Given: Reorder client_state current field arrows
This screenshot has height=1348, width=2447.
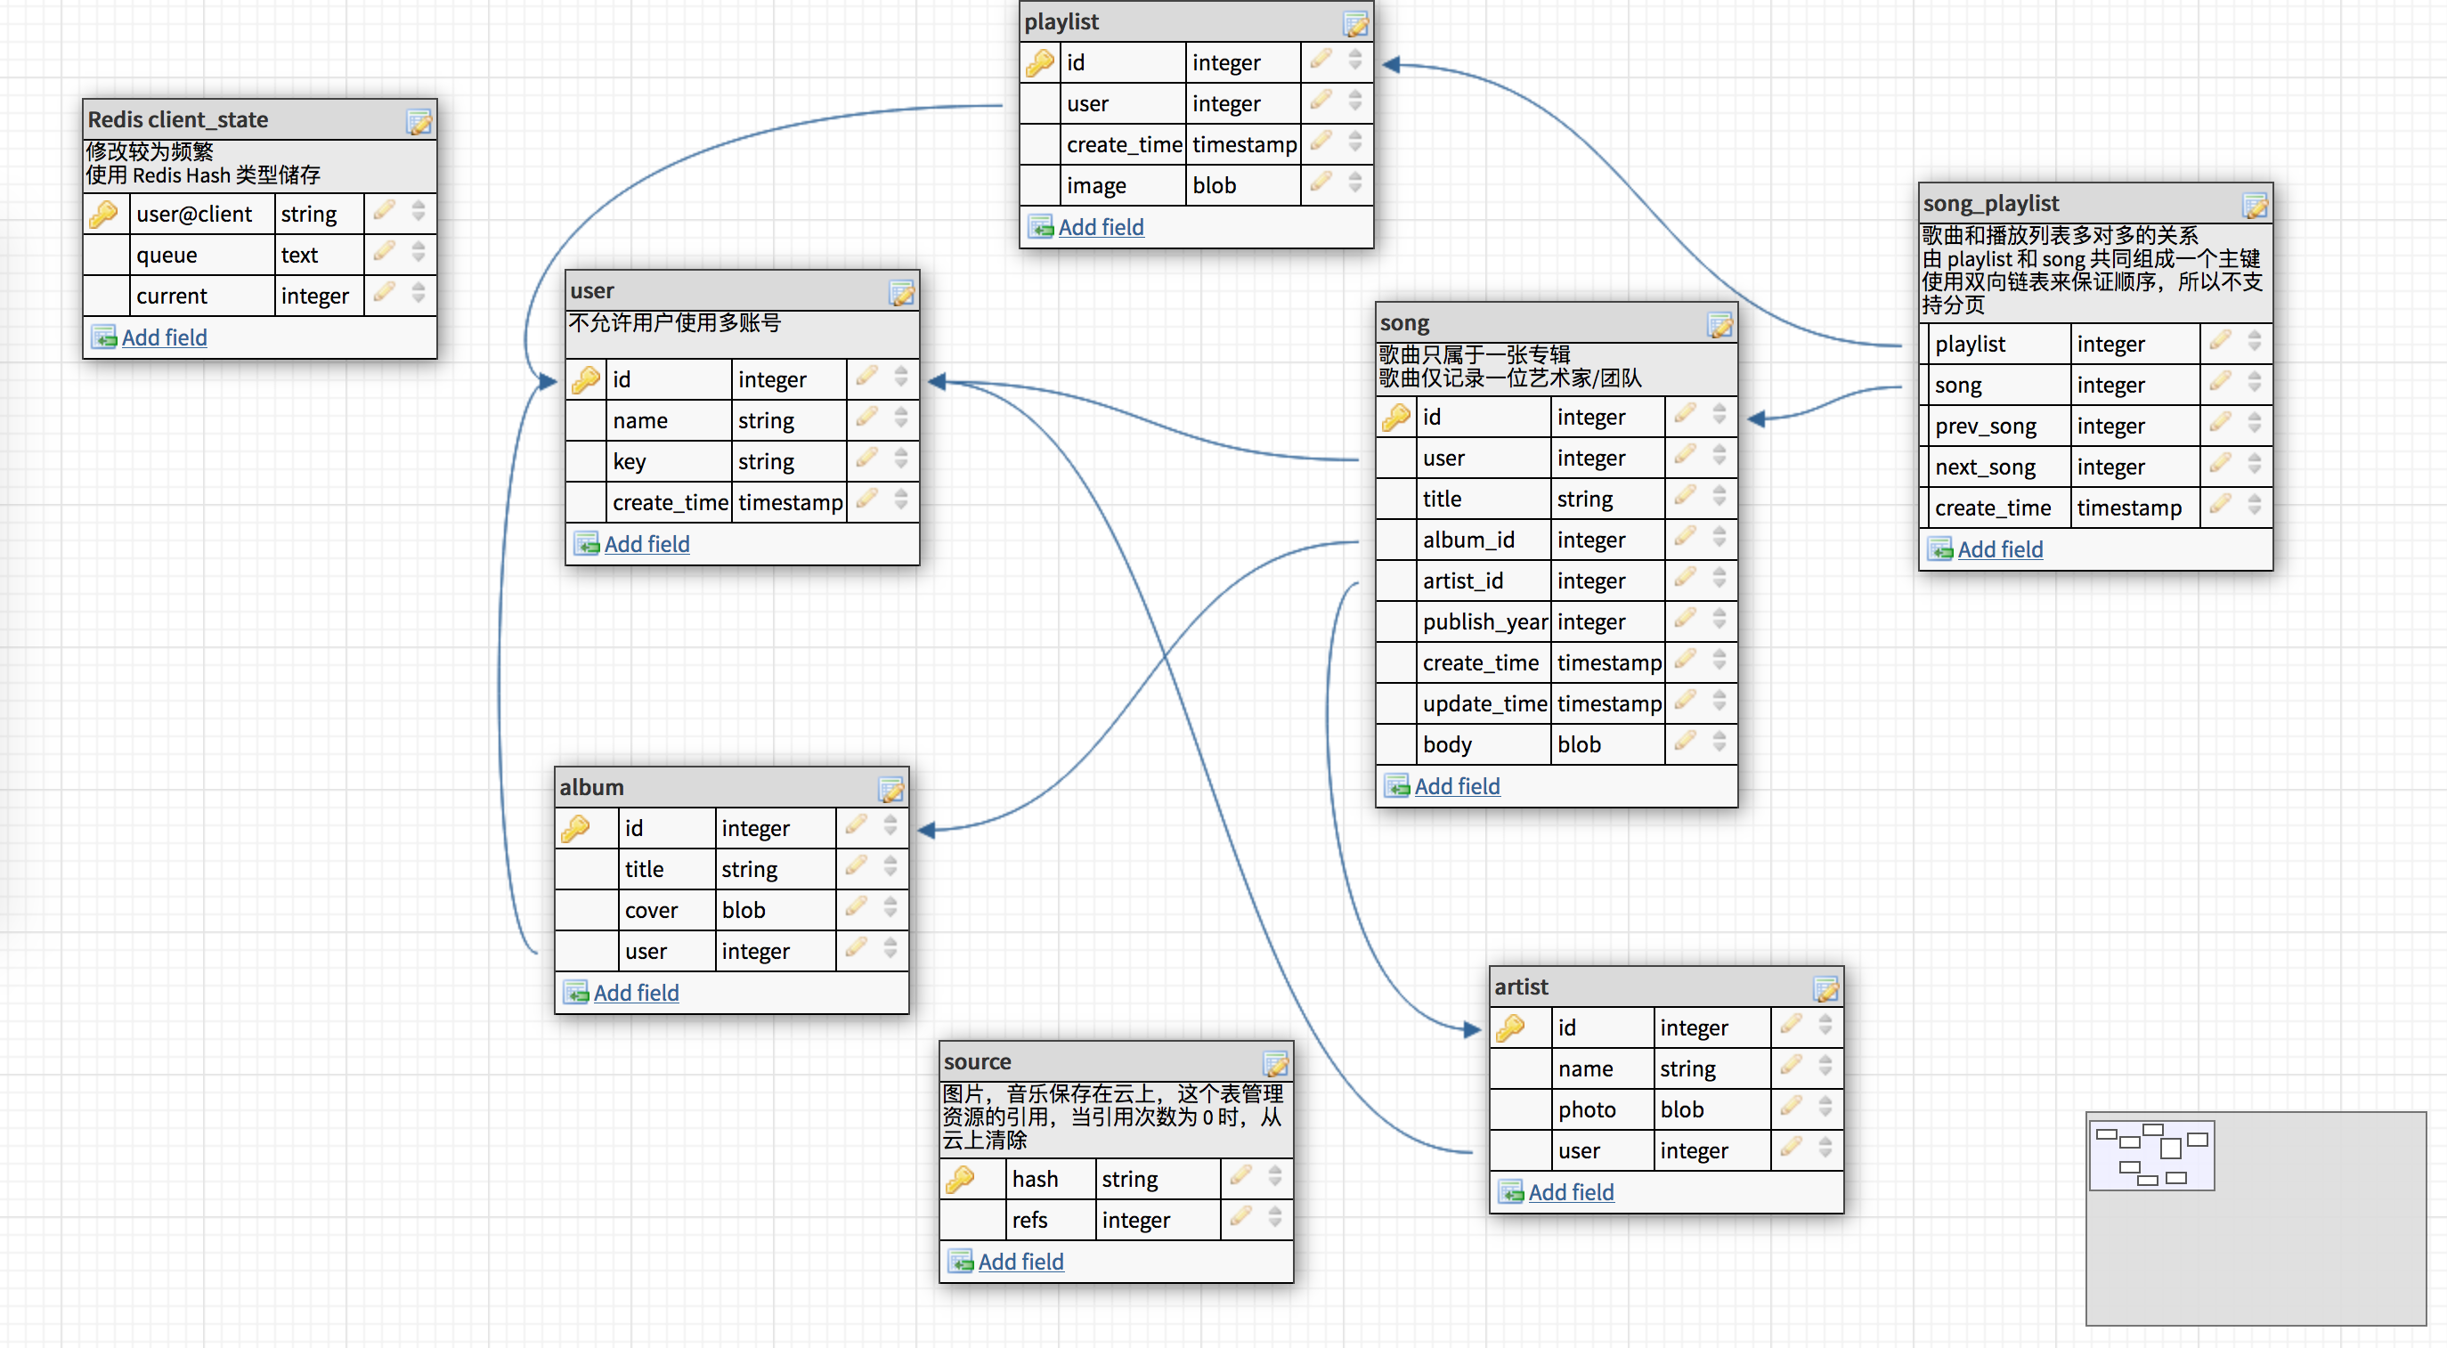Looking at the screenshot, I should click(419, 294).
